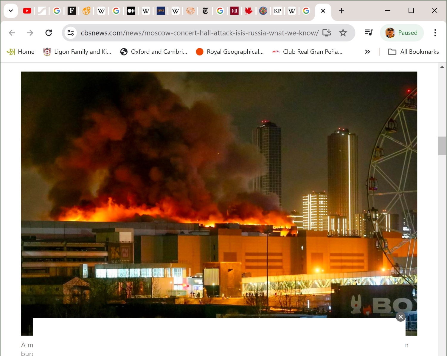
Task: Open media controls icon in toolbar
Action: (369, 32)
